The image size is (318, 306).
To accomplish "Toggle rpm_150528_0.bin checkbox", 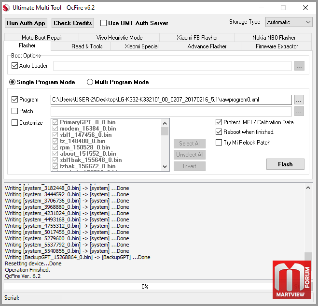I will (55, 147).
